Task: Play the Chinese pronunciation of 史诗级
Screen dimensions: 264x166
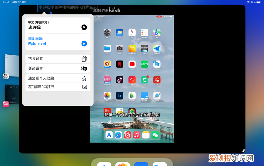Action: 84,27
